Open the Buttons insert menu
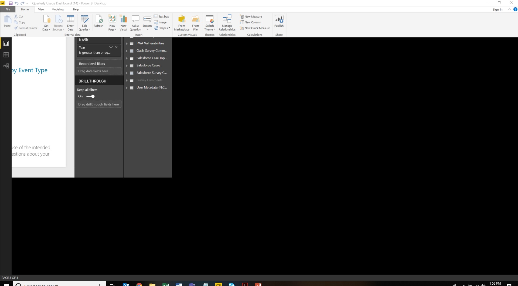This screenshot has width=518, height=286. (x=147, y=23)
